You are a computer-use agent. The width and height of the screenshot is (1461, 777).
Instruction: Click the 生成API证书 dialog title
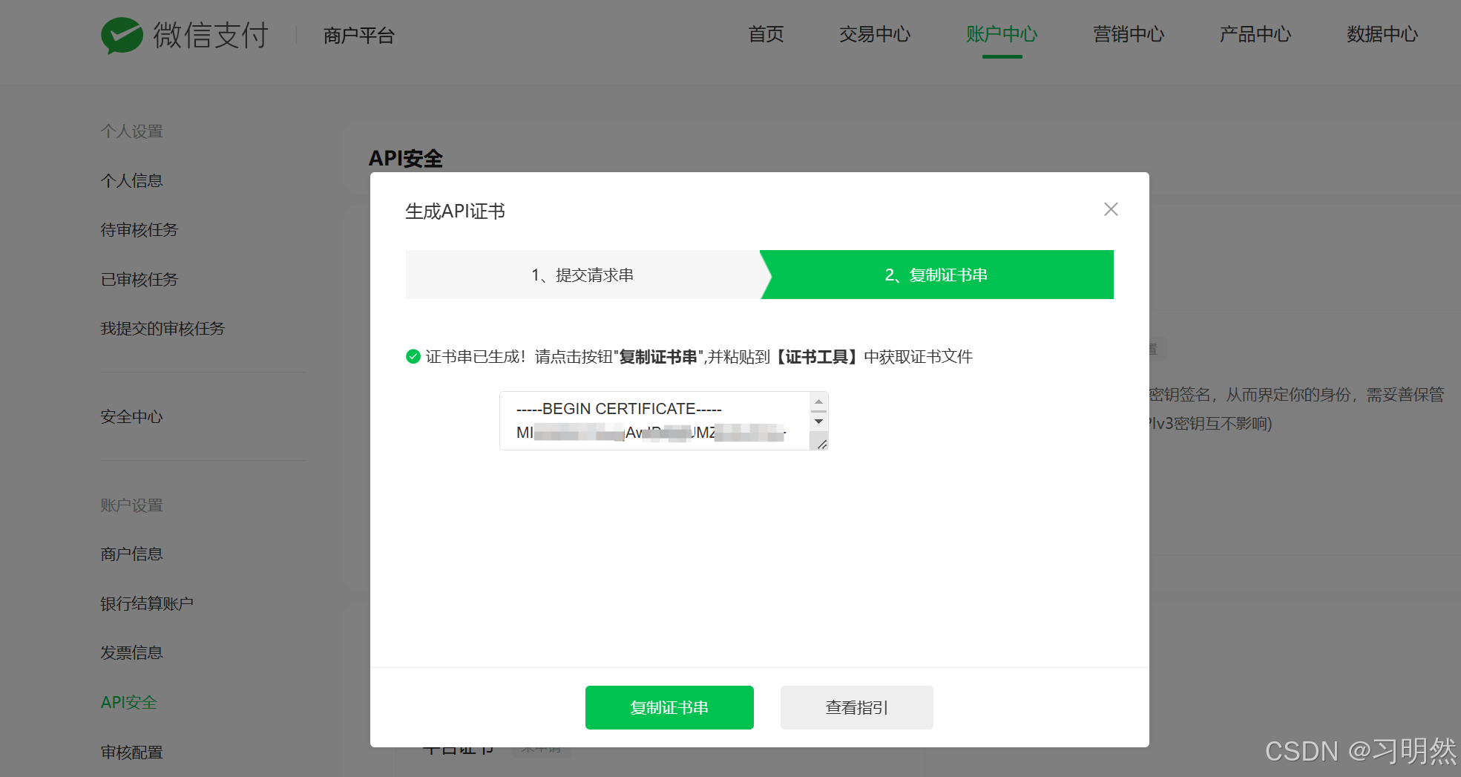pos(455,212)
